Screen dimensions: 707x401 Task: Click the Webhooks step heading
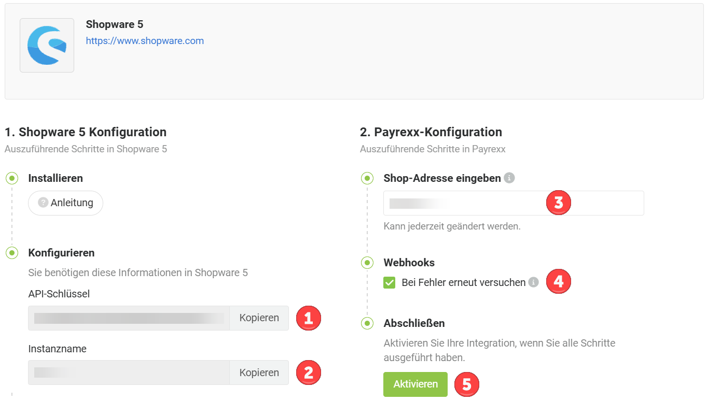[409, 263]
